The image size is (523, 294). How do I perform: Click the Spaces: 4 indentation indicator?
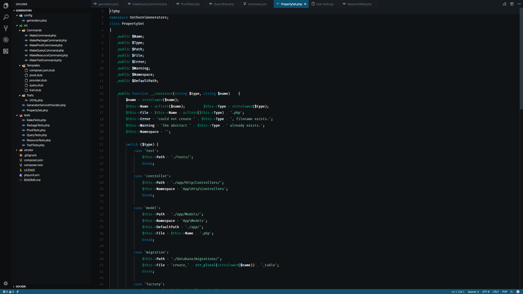coord(473,292)
